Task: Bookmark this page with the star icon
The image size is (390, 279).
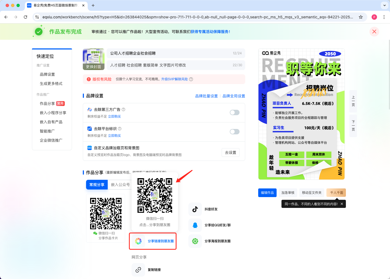Action: pos(360,17)
